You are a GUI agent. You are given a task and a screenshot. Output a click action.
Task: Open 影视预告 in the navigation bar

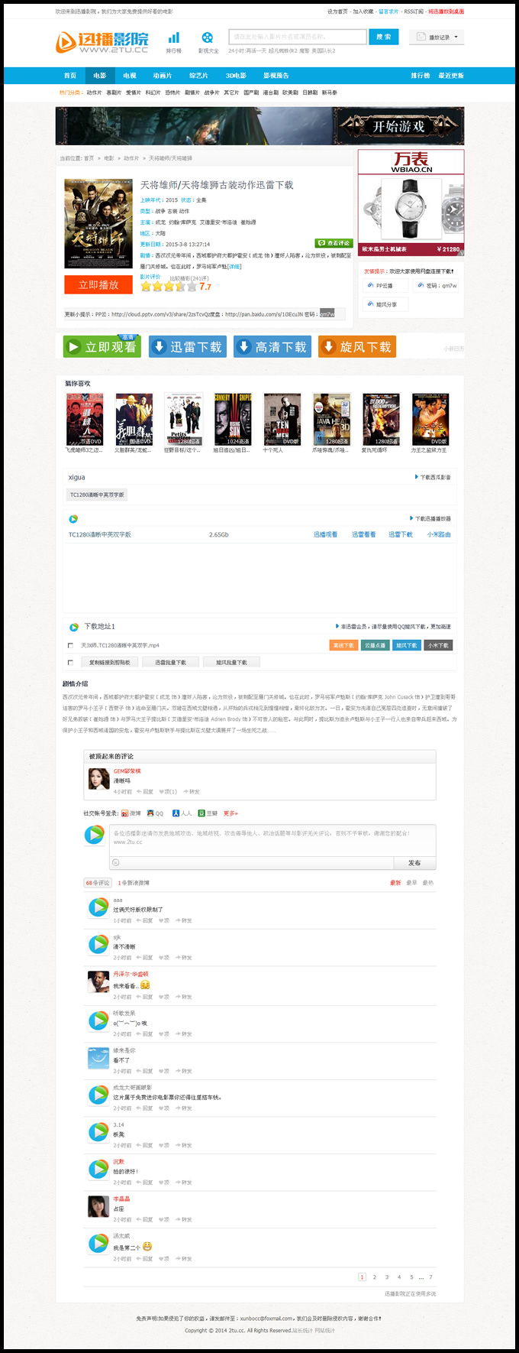pos(276,76)
